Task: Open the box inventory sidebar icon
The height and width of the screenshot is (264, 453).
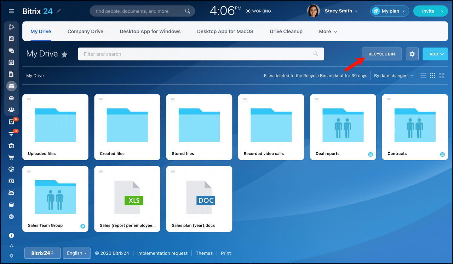Action: [x=11, y=205]
